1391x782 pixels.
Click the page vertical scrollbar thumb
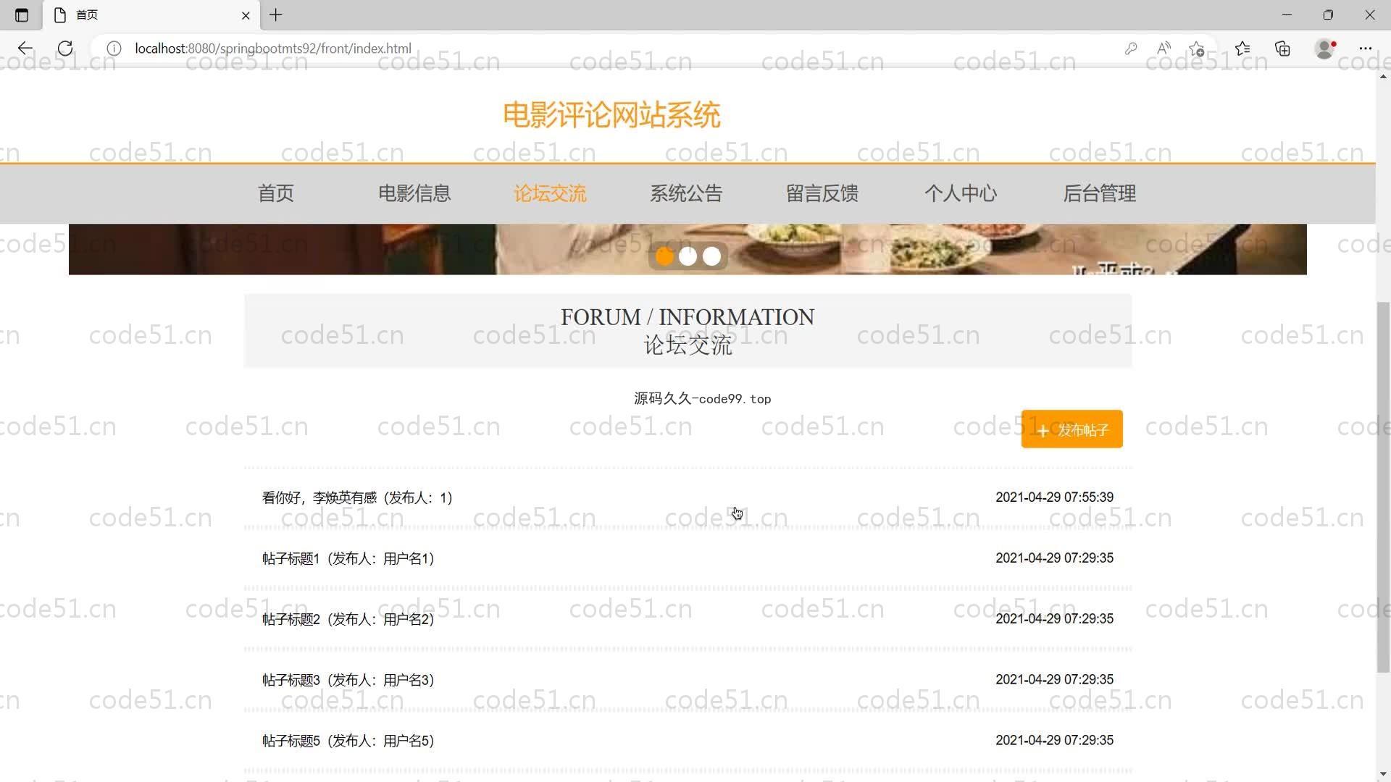pyautogui.click(x=1383, y=487)
